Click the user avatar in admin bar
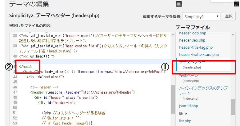This screenshot has height=126, width=240. tap(237, 4)
